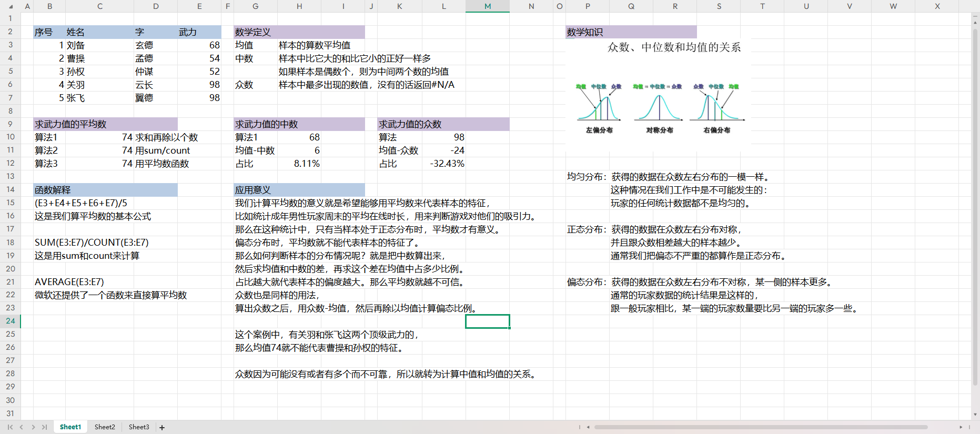This screenshot has height=434, width=980.
Task: Click the horizontal scrollbar right arrow
Action: click(x=961, y=427)
